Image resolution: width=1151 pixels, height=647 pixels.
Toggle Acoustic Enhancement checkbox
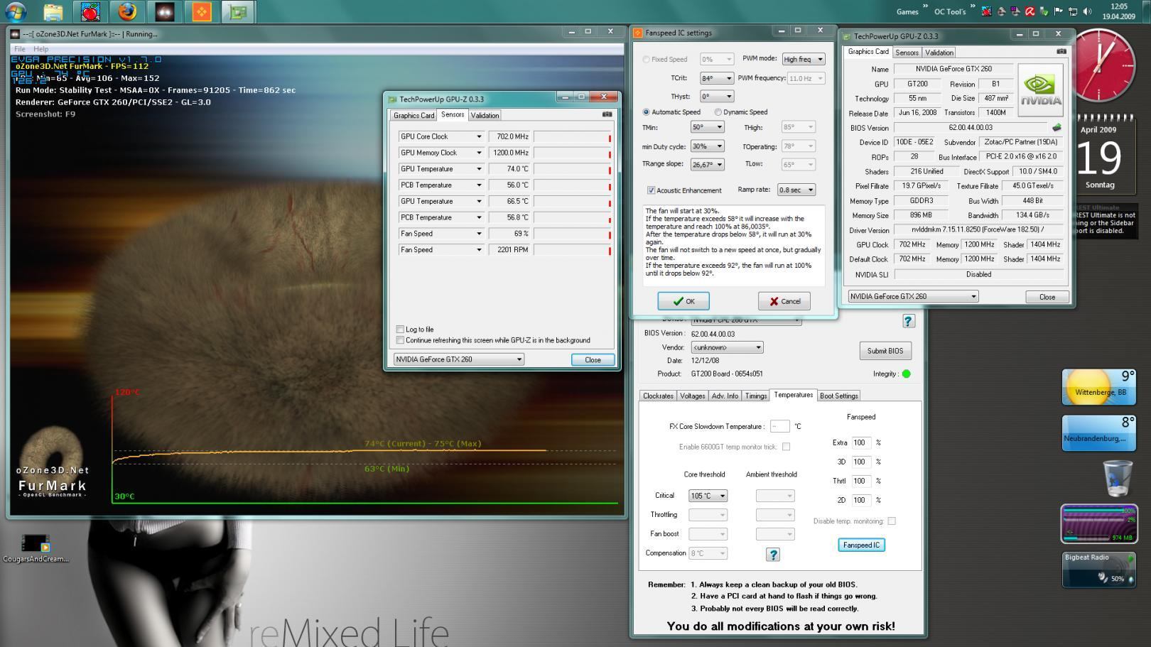pos(651,190)
